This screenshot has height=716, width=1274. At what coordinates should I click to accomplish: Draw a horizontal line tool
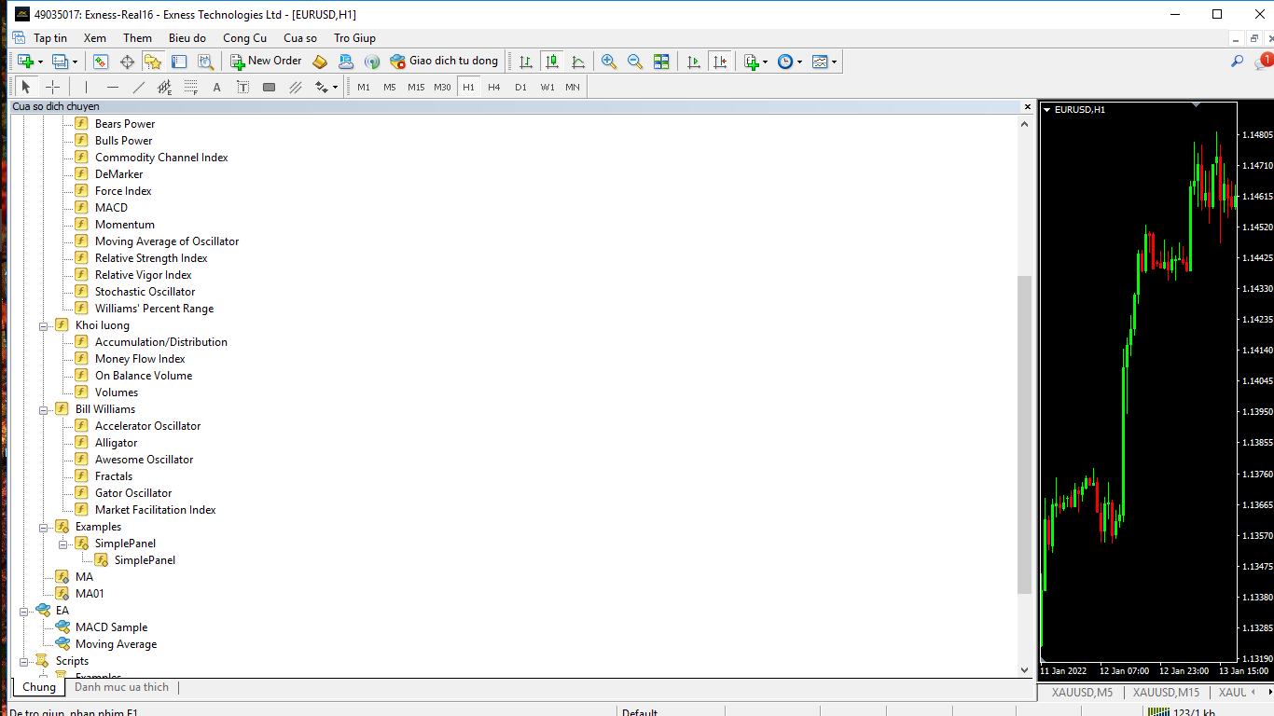point(113,87)
